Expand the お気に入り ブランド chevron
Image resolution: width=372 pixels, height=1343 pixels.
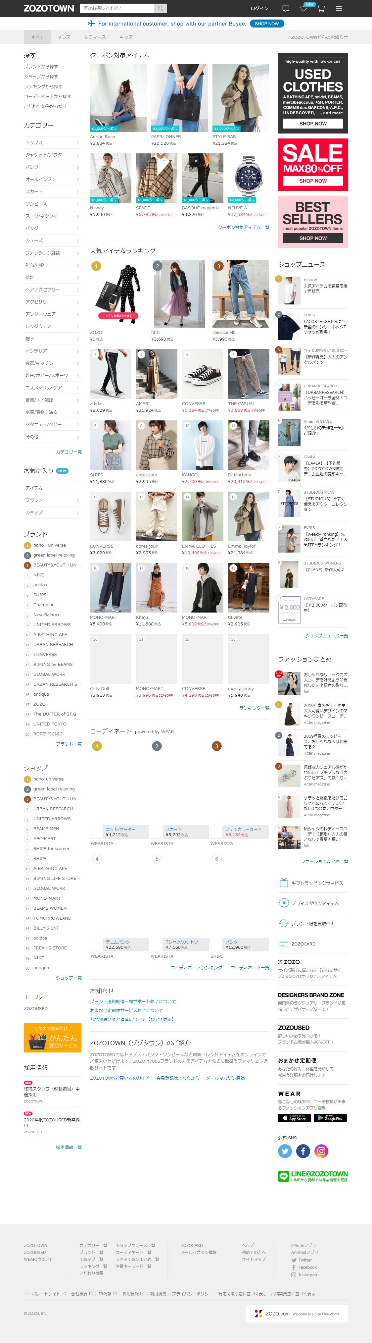pos(78,501)
